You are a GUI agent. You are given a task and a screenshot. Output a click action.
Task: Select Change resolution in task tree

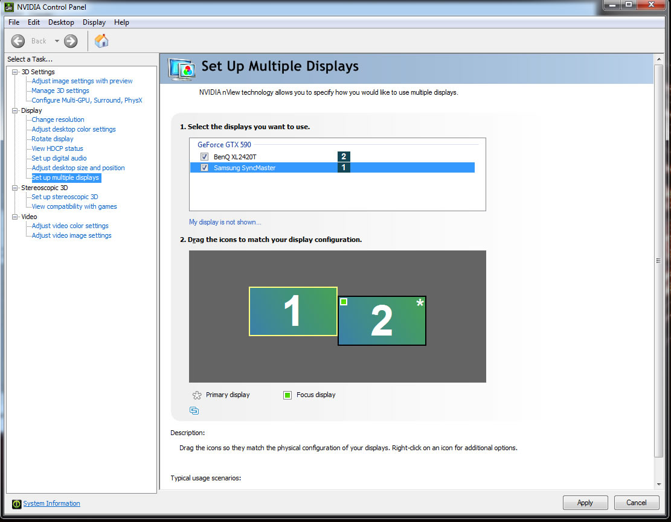(58, 119)
